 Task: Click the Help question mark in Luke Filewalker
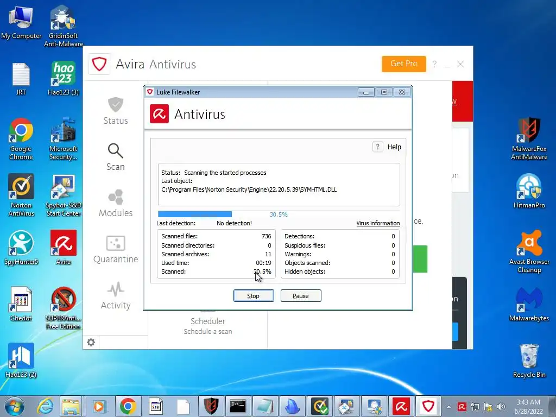pyautogui.click(x=378, y=147)
